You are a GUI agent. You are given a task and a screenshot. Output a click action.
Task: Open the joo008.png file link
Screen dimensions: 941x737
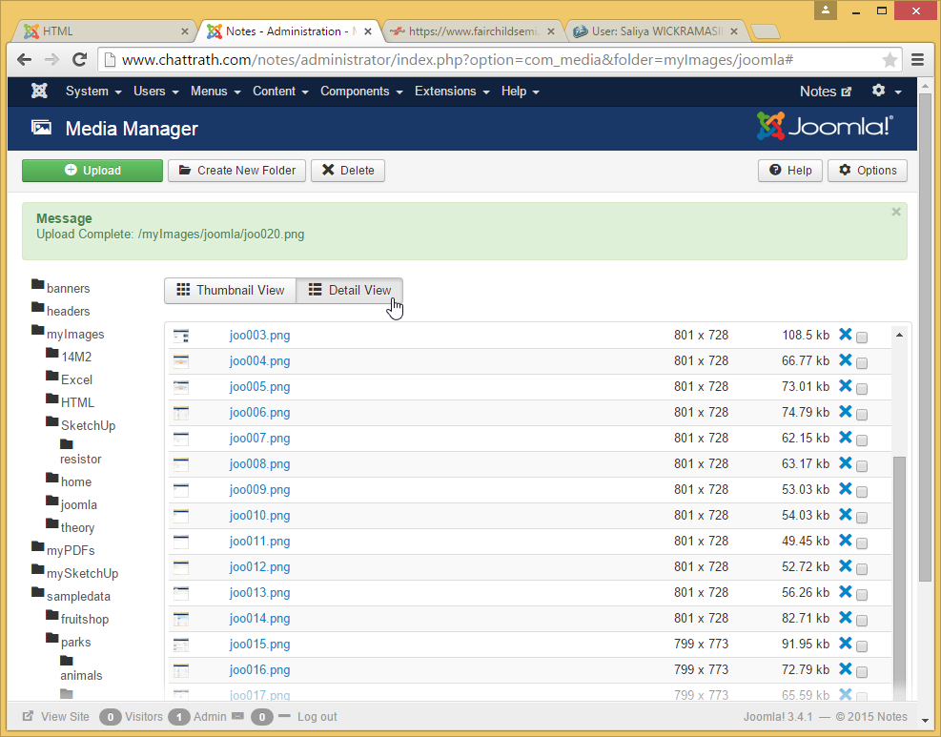pos(259,464)
